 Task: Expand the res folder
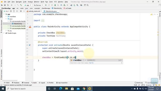click(x=6, y=31)
